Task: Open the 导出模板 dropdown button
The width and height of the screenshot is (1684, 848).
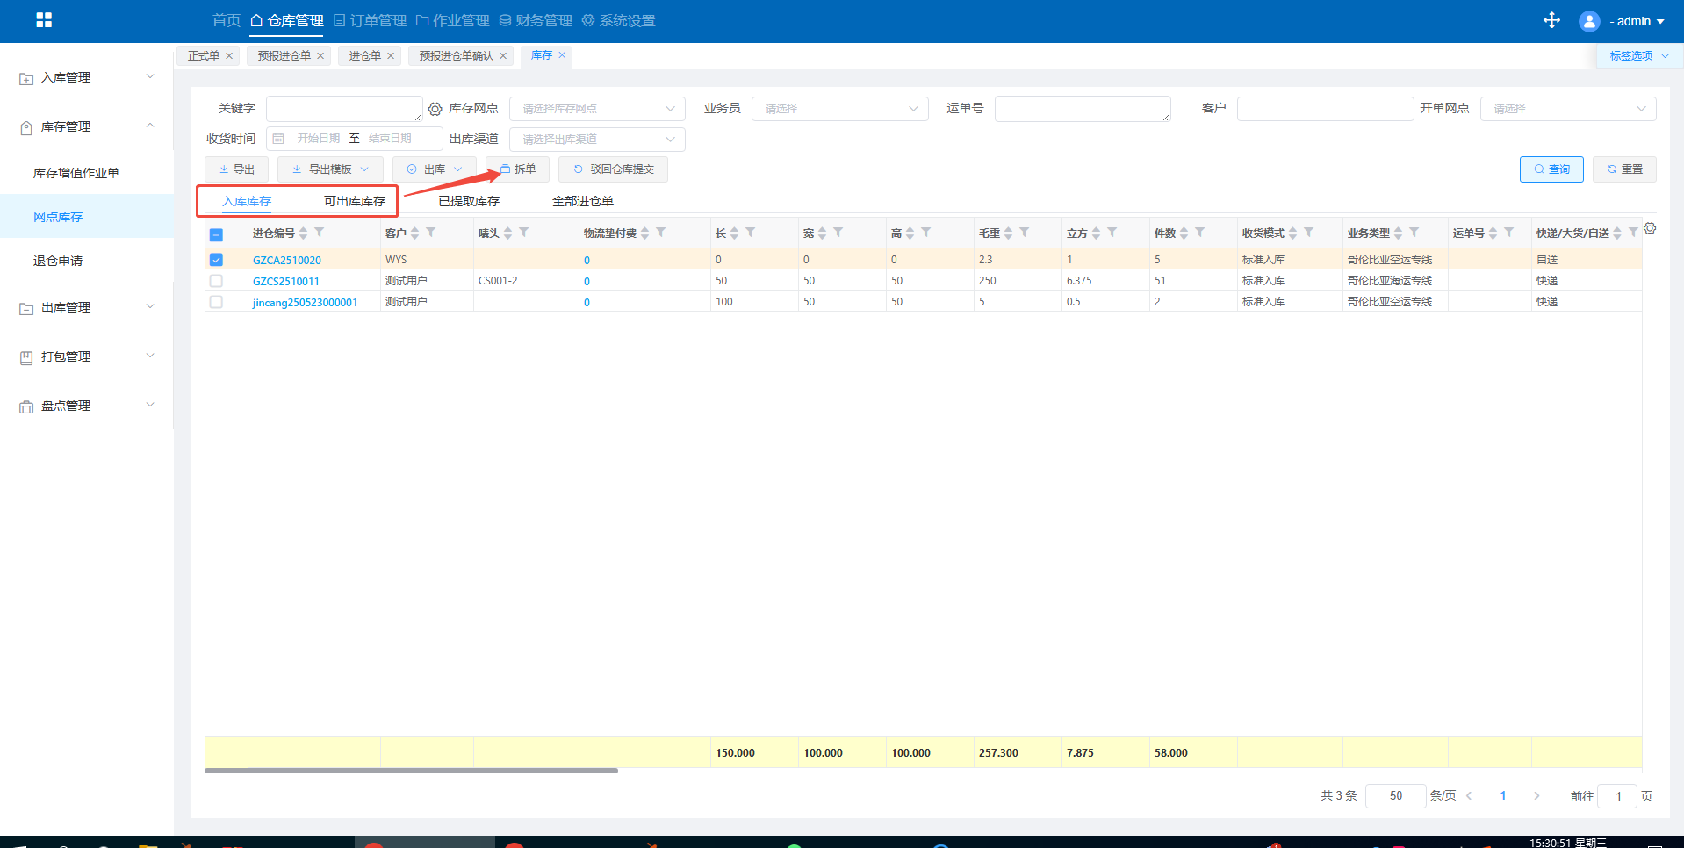Action: [330, 169]
